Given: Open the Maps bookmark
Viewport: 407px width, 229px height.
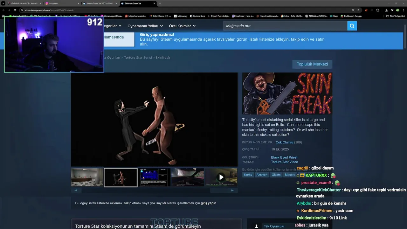Looking at the screenshot, I should (334, 16).
